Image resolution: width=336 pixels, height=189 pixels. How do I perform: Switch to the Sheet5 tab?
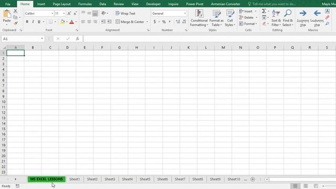pos(145,179)
